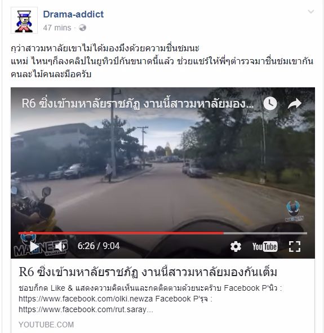Screen dimensions: 324x333
Task: Click the public globe privacy icon
Action: 82,28
